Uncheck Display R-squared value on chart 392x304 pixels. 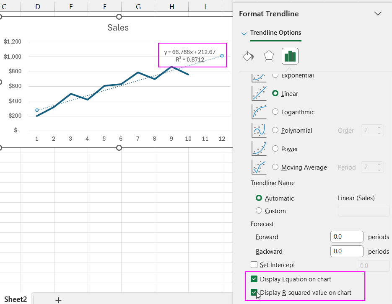click(254, 293)
